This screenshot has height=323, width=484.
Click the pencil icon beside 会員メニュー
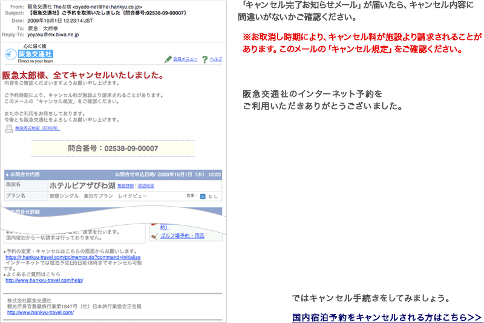pos(168,59)
